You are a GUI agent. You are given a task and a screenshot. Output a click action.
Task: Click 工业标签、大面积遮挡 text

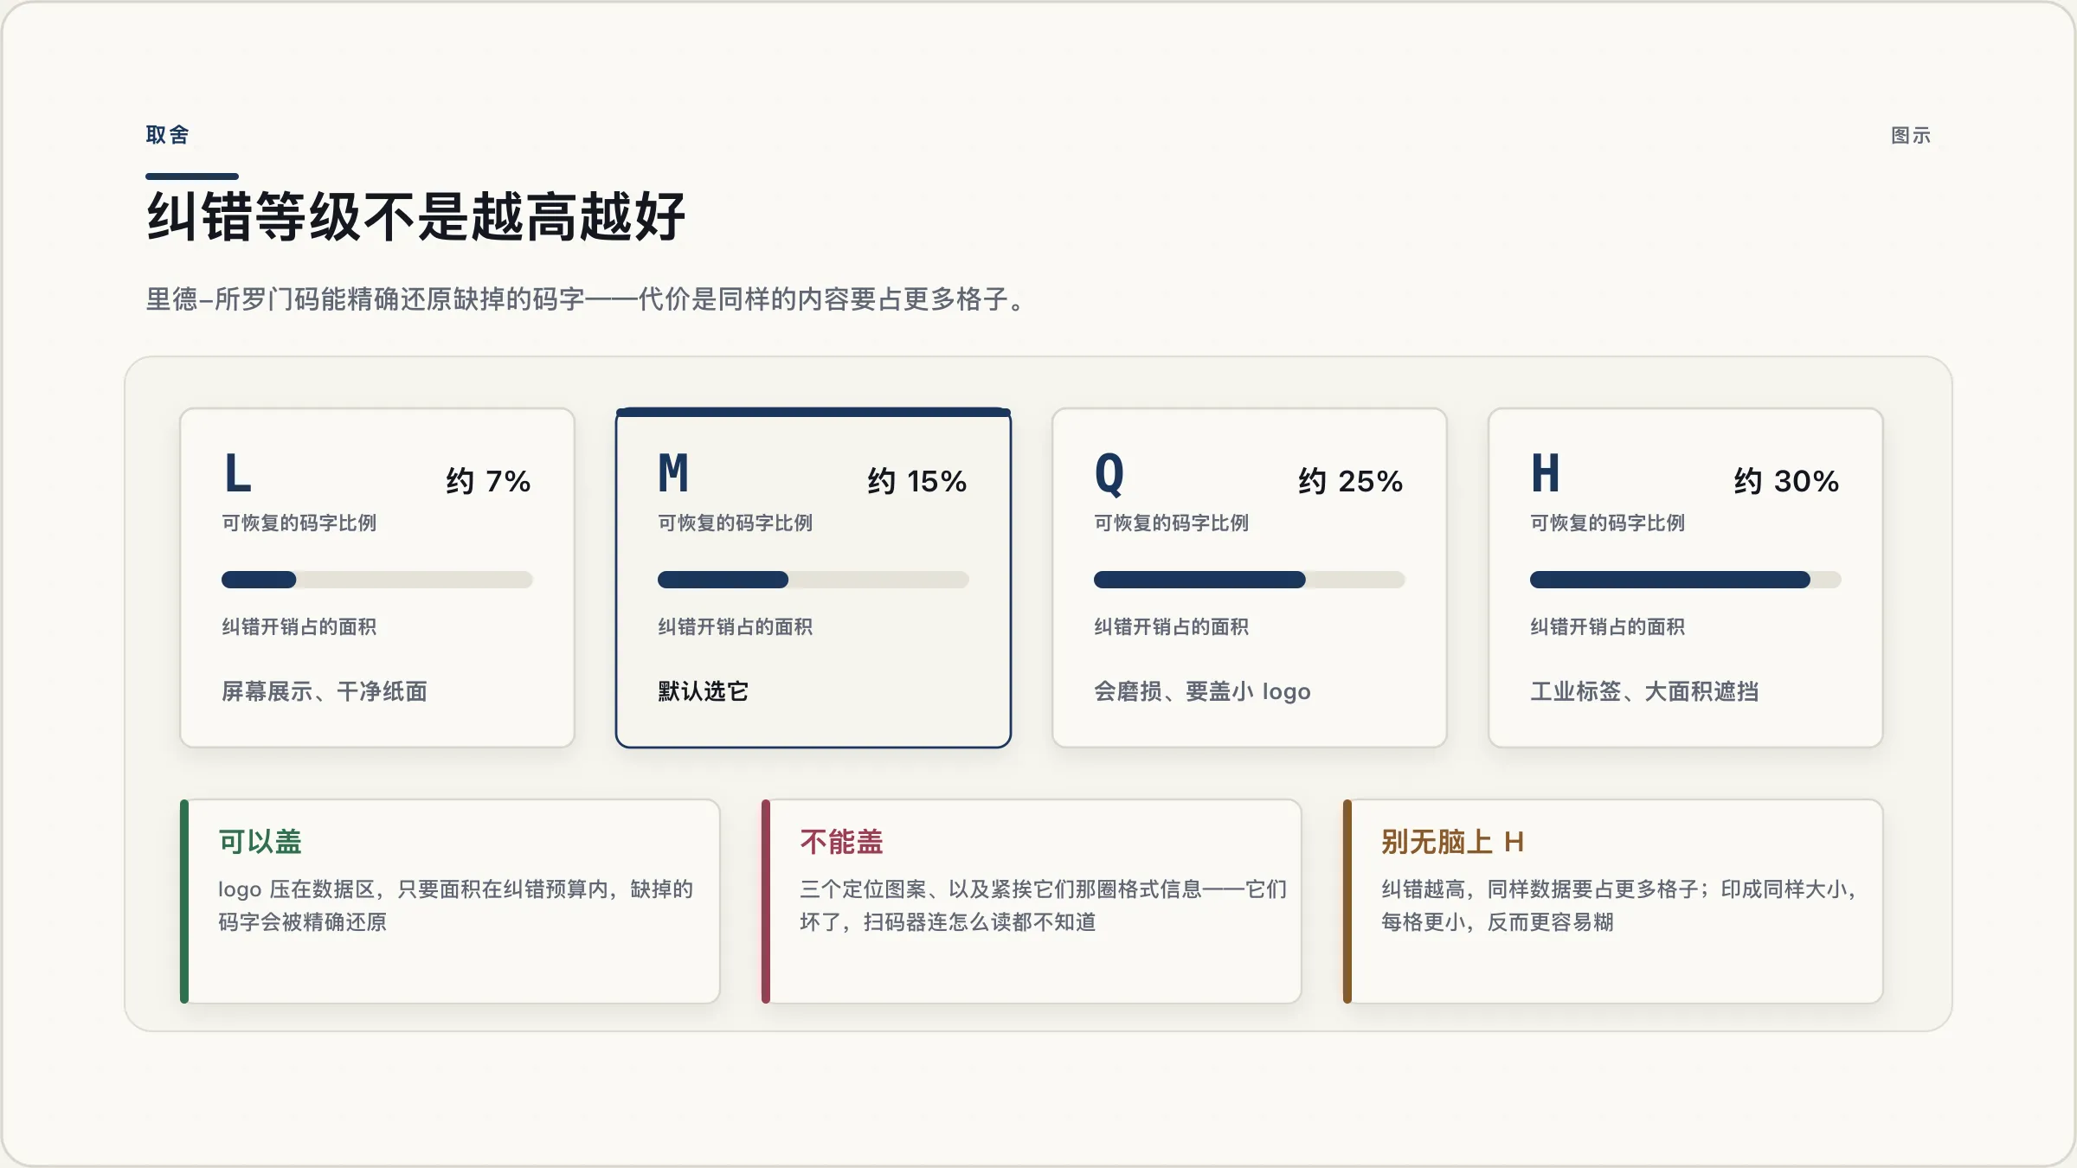pyautogui.click(x=1644, y=691)
